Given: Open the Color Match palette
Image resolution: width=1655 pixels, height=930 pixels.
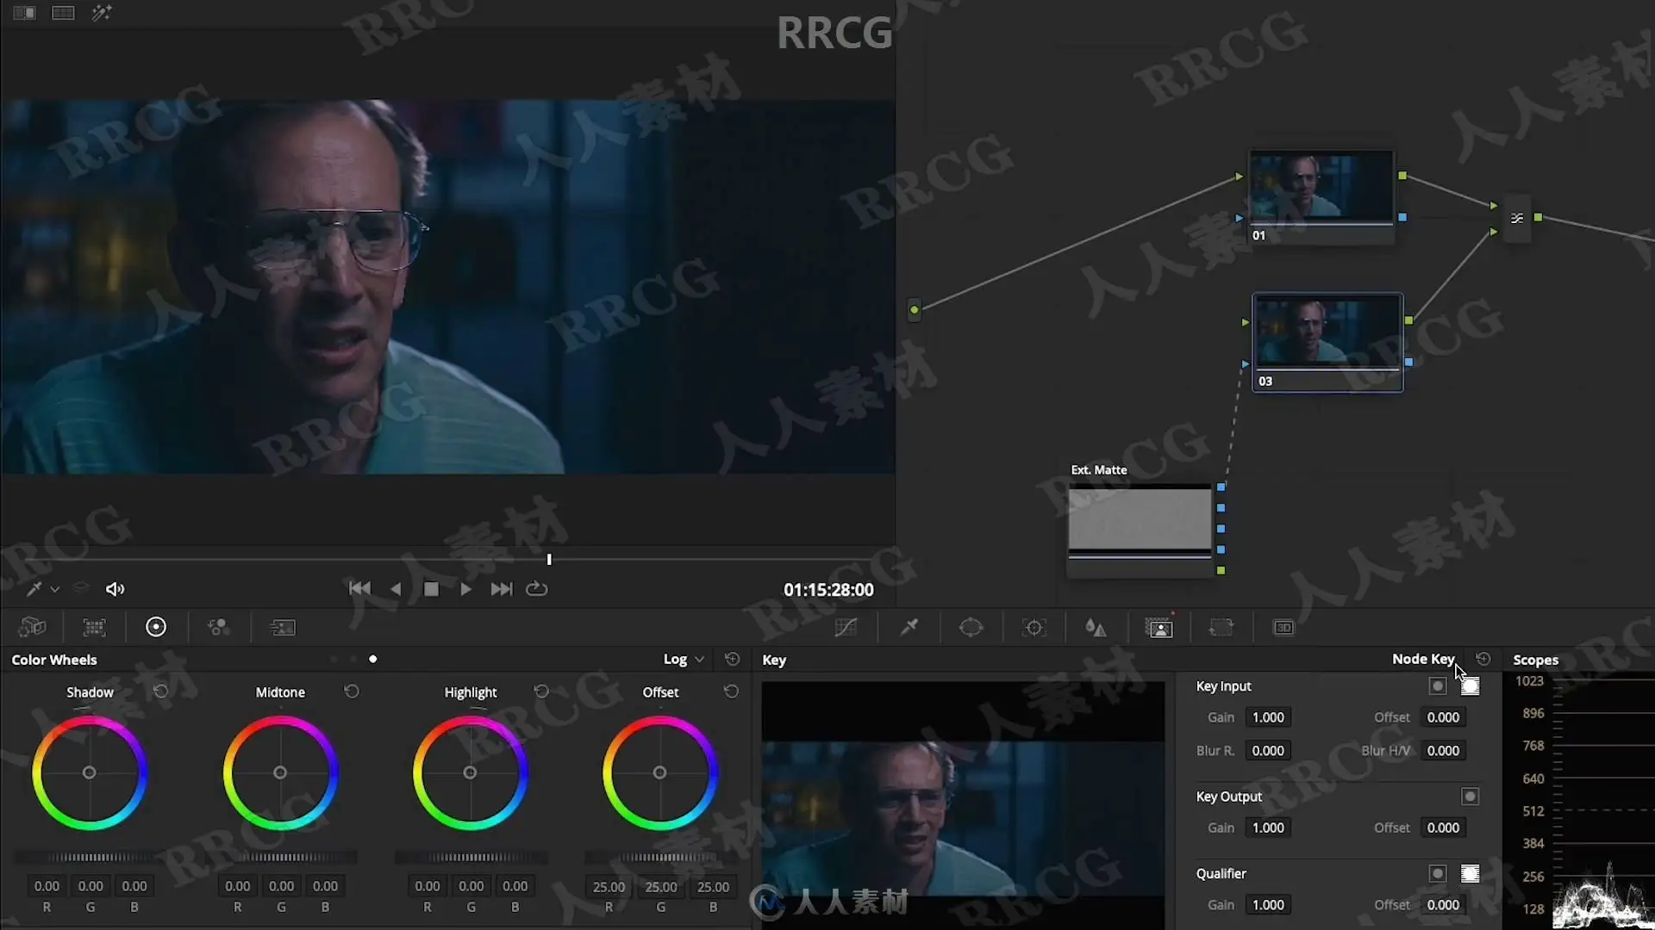Looking at the screenshot, I should pyautogui.click(x=94, y=627).
